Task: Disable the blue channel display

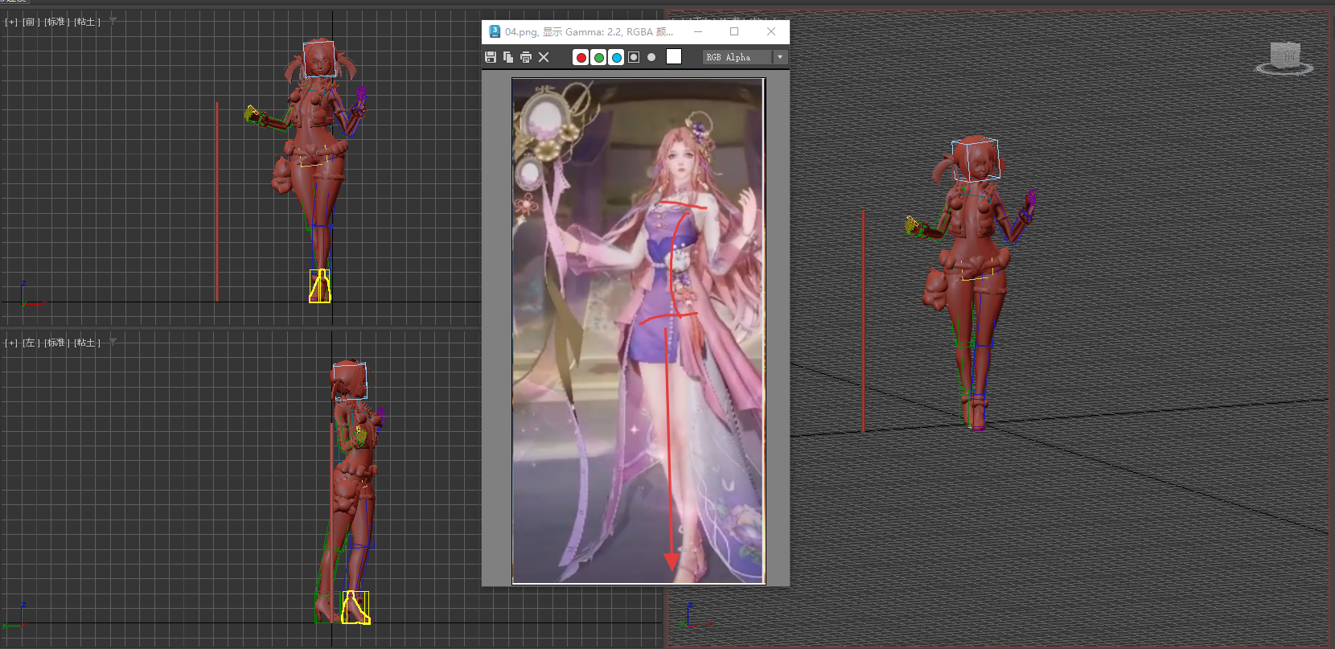Action: [x=616, y=57]
